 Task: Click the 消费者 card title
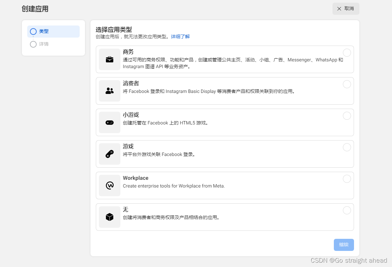click(131, 83)
